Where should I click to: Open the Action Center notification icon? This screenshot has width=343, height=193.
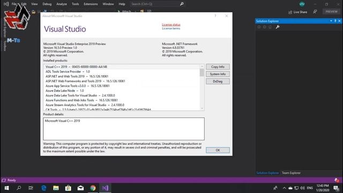[337, 188]
